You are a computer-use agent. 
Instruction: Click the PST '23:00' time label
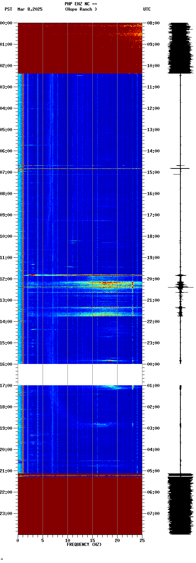pos(6,513)
